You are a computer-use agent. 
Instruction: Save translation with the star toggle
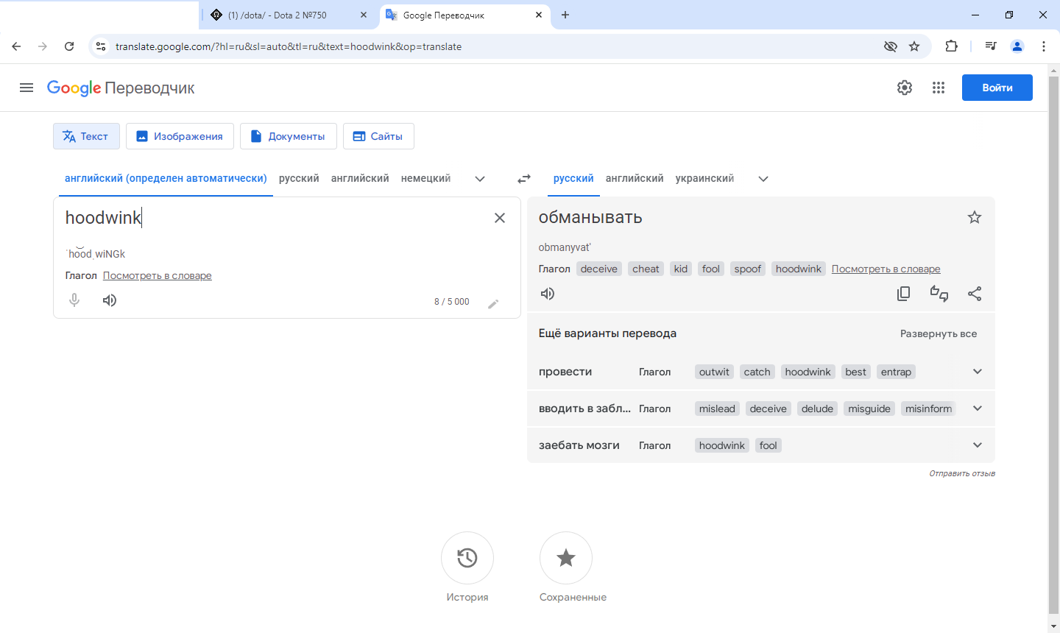(975, 217)
